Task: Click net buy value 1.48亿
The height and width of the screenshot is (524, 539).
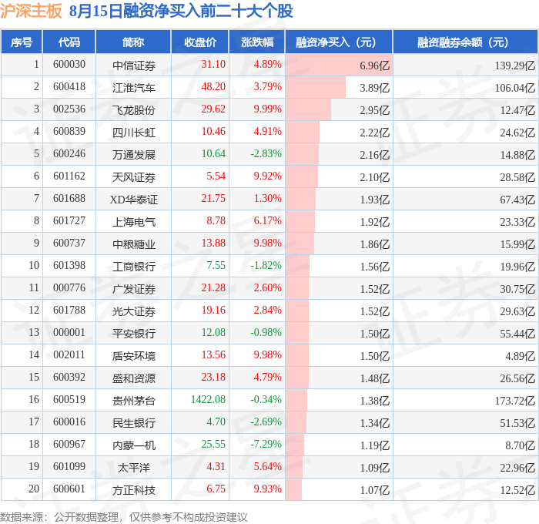Action: tap(375, 378)
